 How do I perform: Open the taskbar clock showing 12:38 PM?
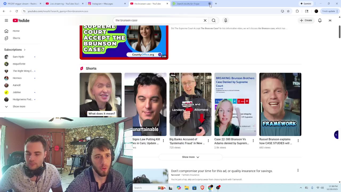pos(332,188)
